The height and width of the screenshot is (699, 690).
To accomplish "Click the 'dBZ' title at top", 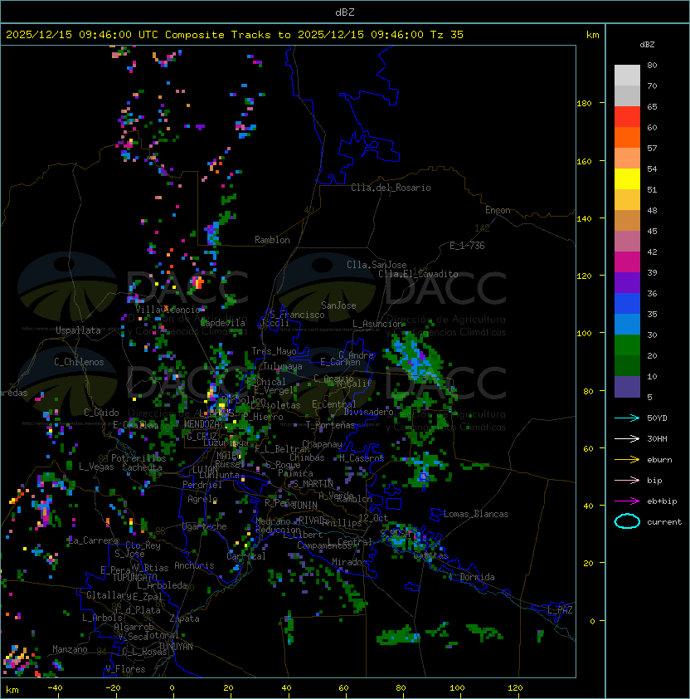I will [x=345, y=12].
